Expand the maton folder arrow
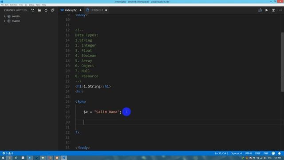This screenshot has height=160, width=284. 5,21
